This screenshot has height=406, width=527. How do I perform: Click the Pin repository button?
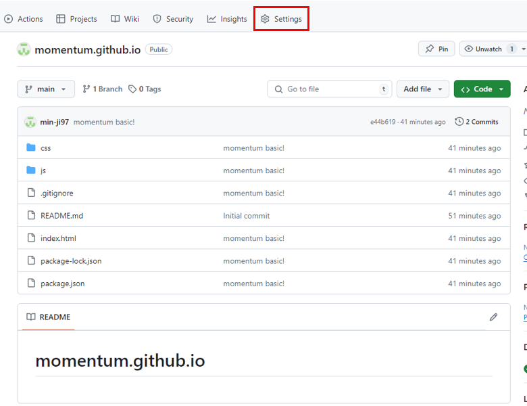point(436,49)
